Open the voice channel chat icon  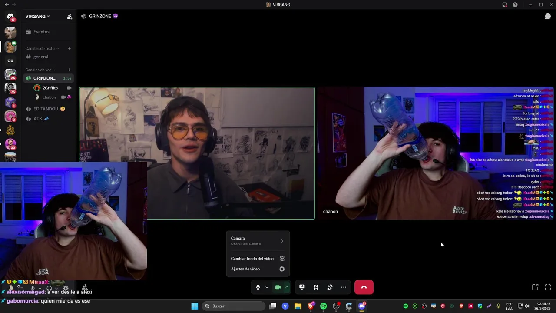548,17
